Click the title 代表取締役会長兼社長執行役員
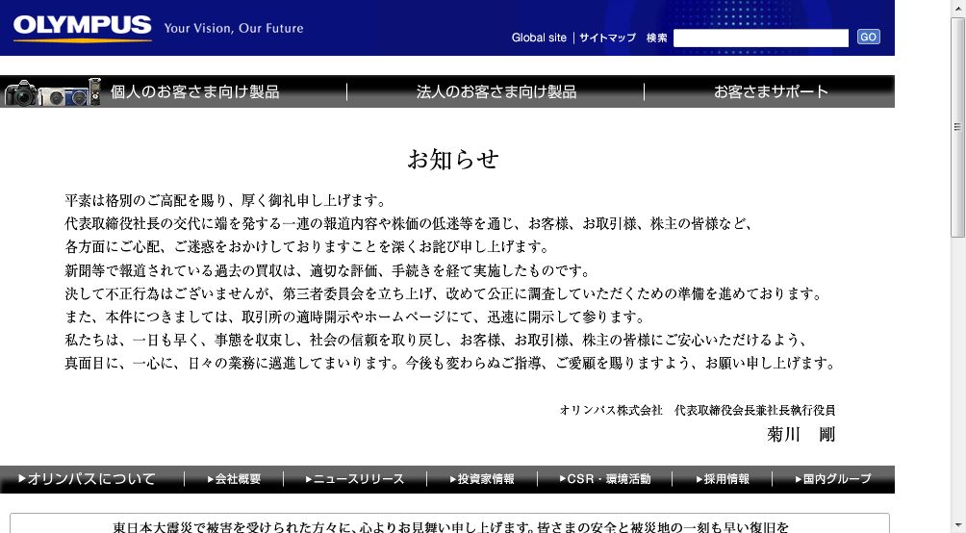The height and width of the screenshot is (533, 966). 754,411
